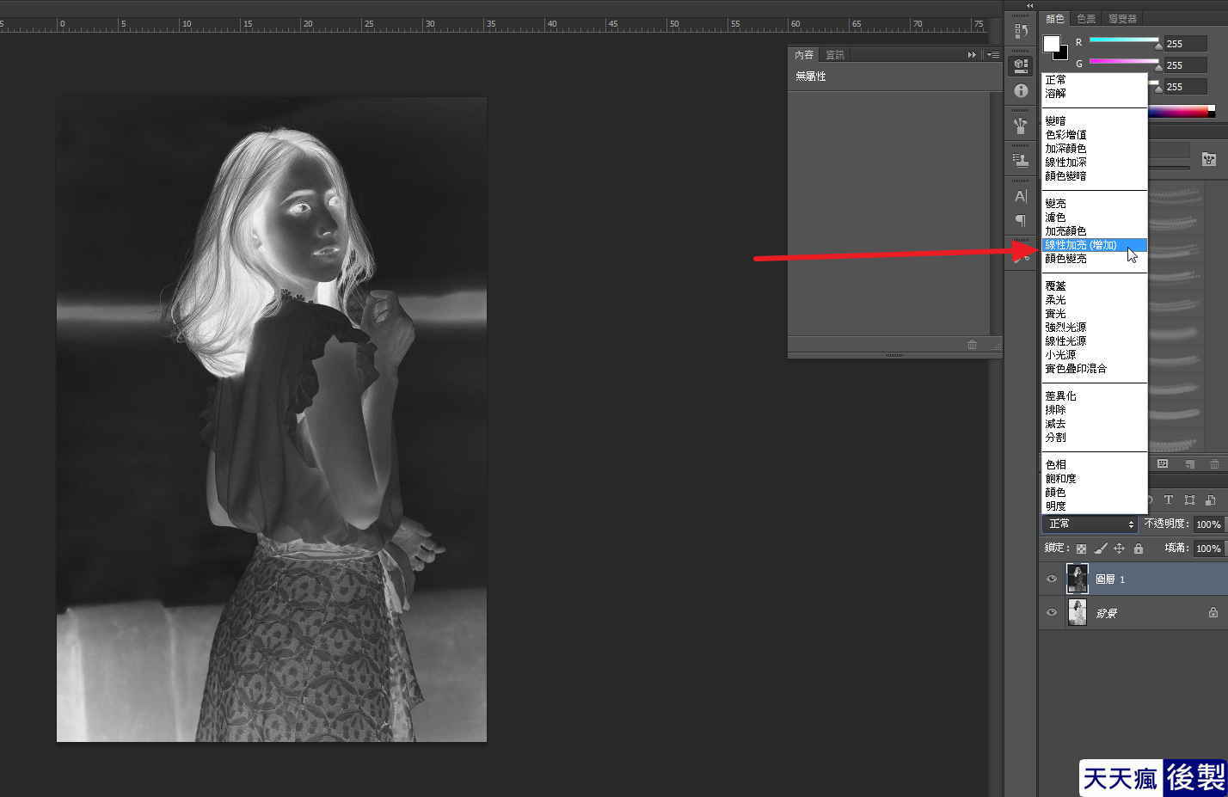Toggle lock position icon

[1119, 549]
